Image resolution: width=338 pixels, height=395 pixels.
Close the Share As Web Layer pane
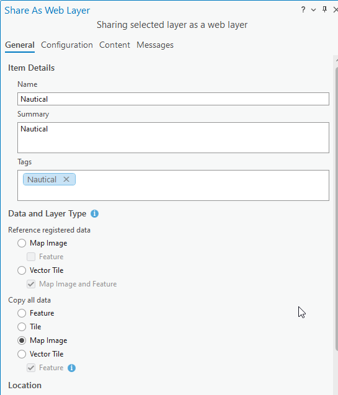point(336,10)
